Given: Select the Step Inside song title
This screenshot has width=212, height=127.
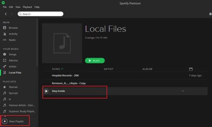Looking at the screenshot, I should 58,91.
